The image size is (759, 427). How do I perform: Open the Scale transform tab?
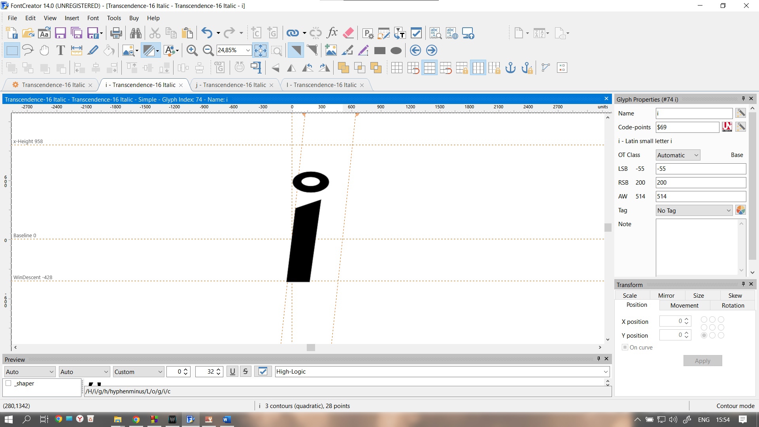630,295
